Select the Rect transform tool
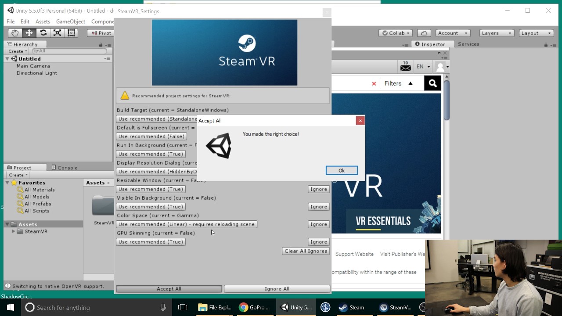 [71, 33]
